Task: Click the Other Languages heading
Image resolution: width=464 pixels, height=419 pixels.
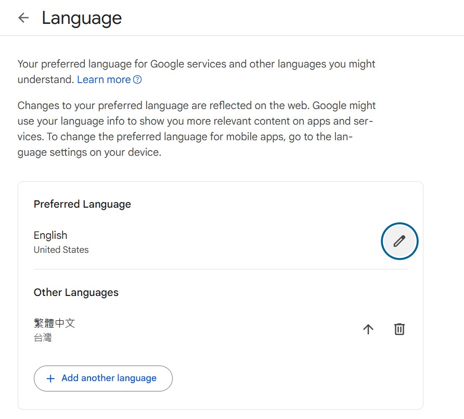Action: pyautogui.click(x=76, y=292)
